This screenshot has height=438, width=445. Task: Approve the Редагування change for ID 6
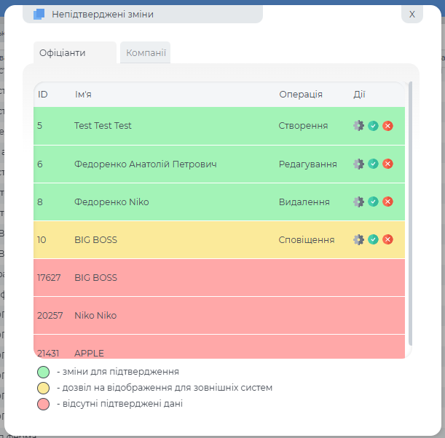click(x=373, y=164)
